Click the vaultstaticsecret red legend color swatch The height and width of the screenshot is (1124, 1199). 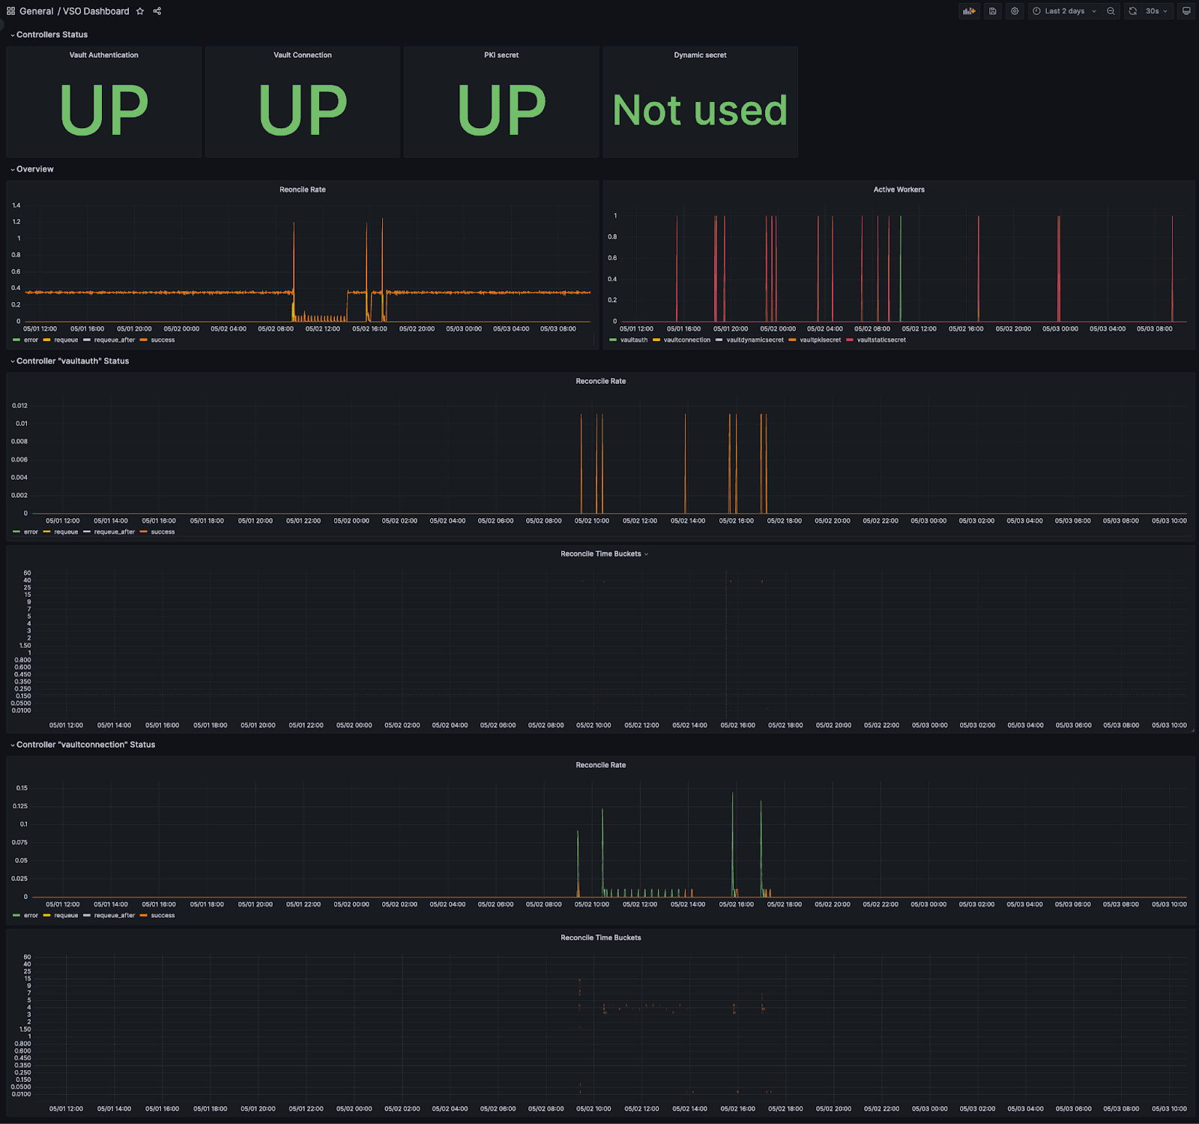click(850, 340)
